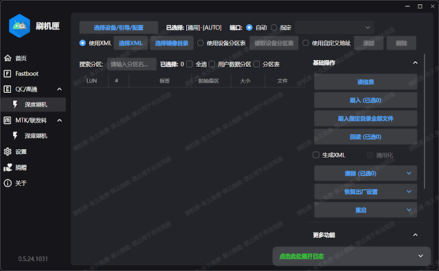Check the 分区表 checkbox
The image size is (439, 271).
[257, 64]
